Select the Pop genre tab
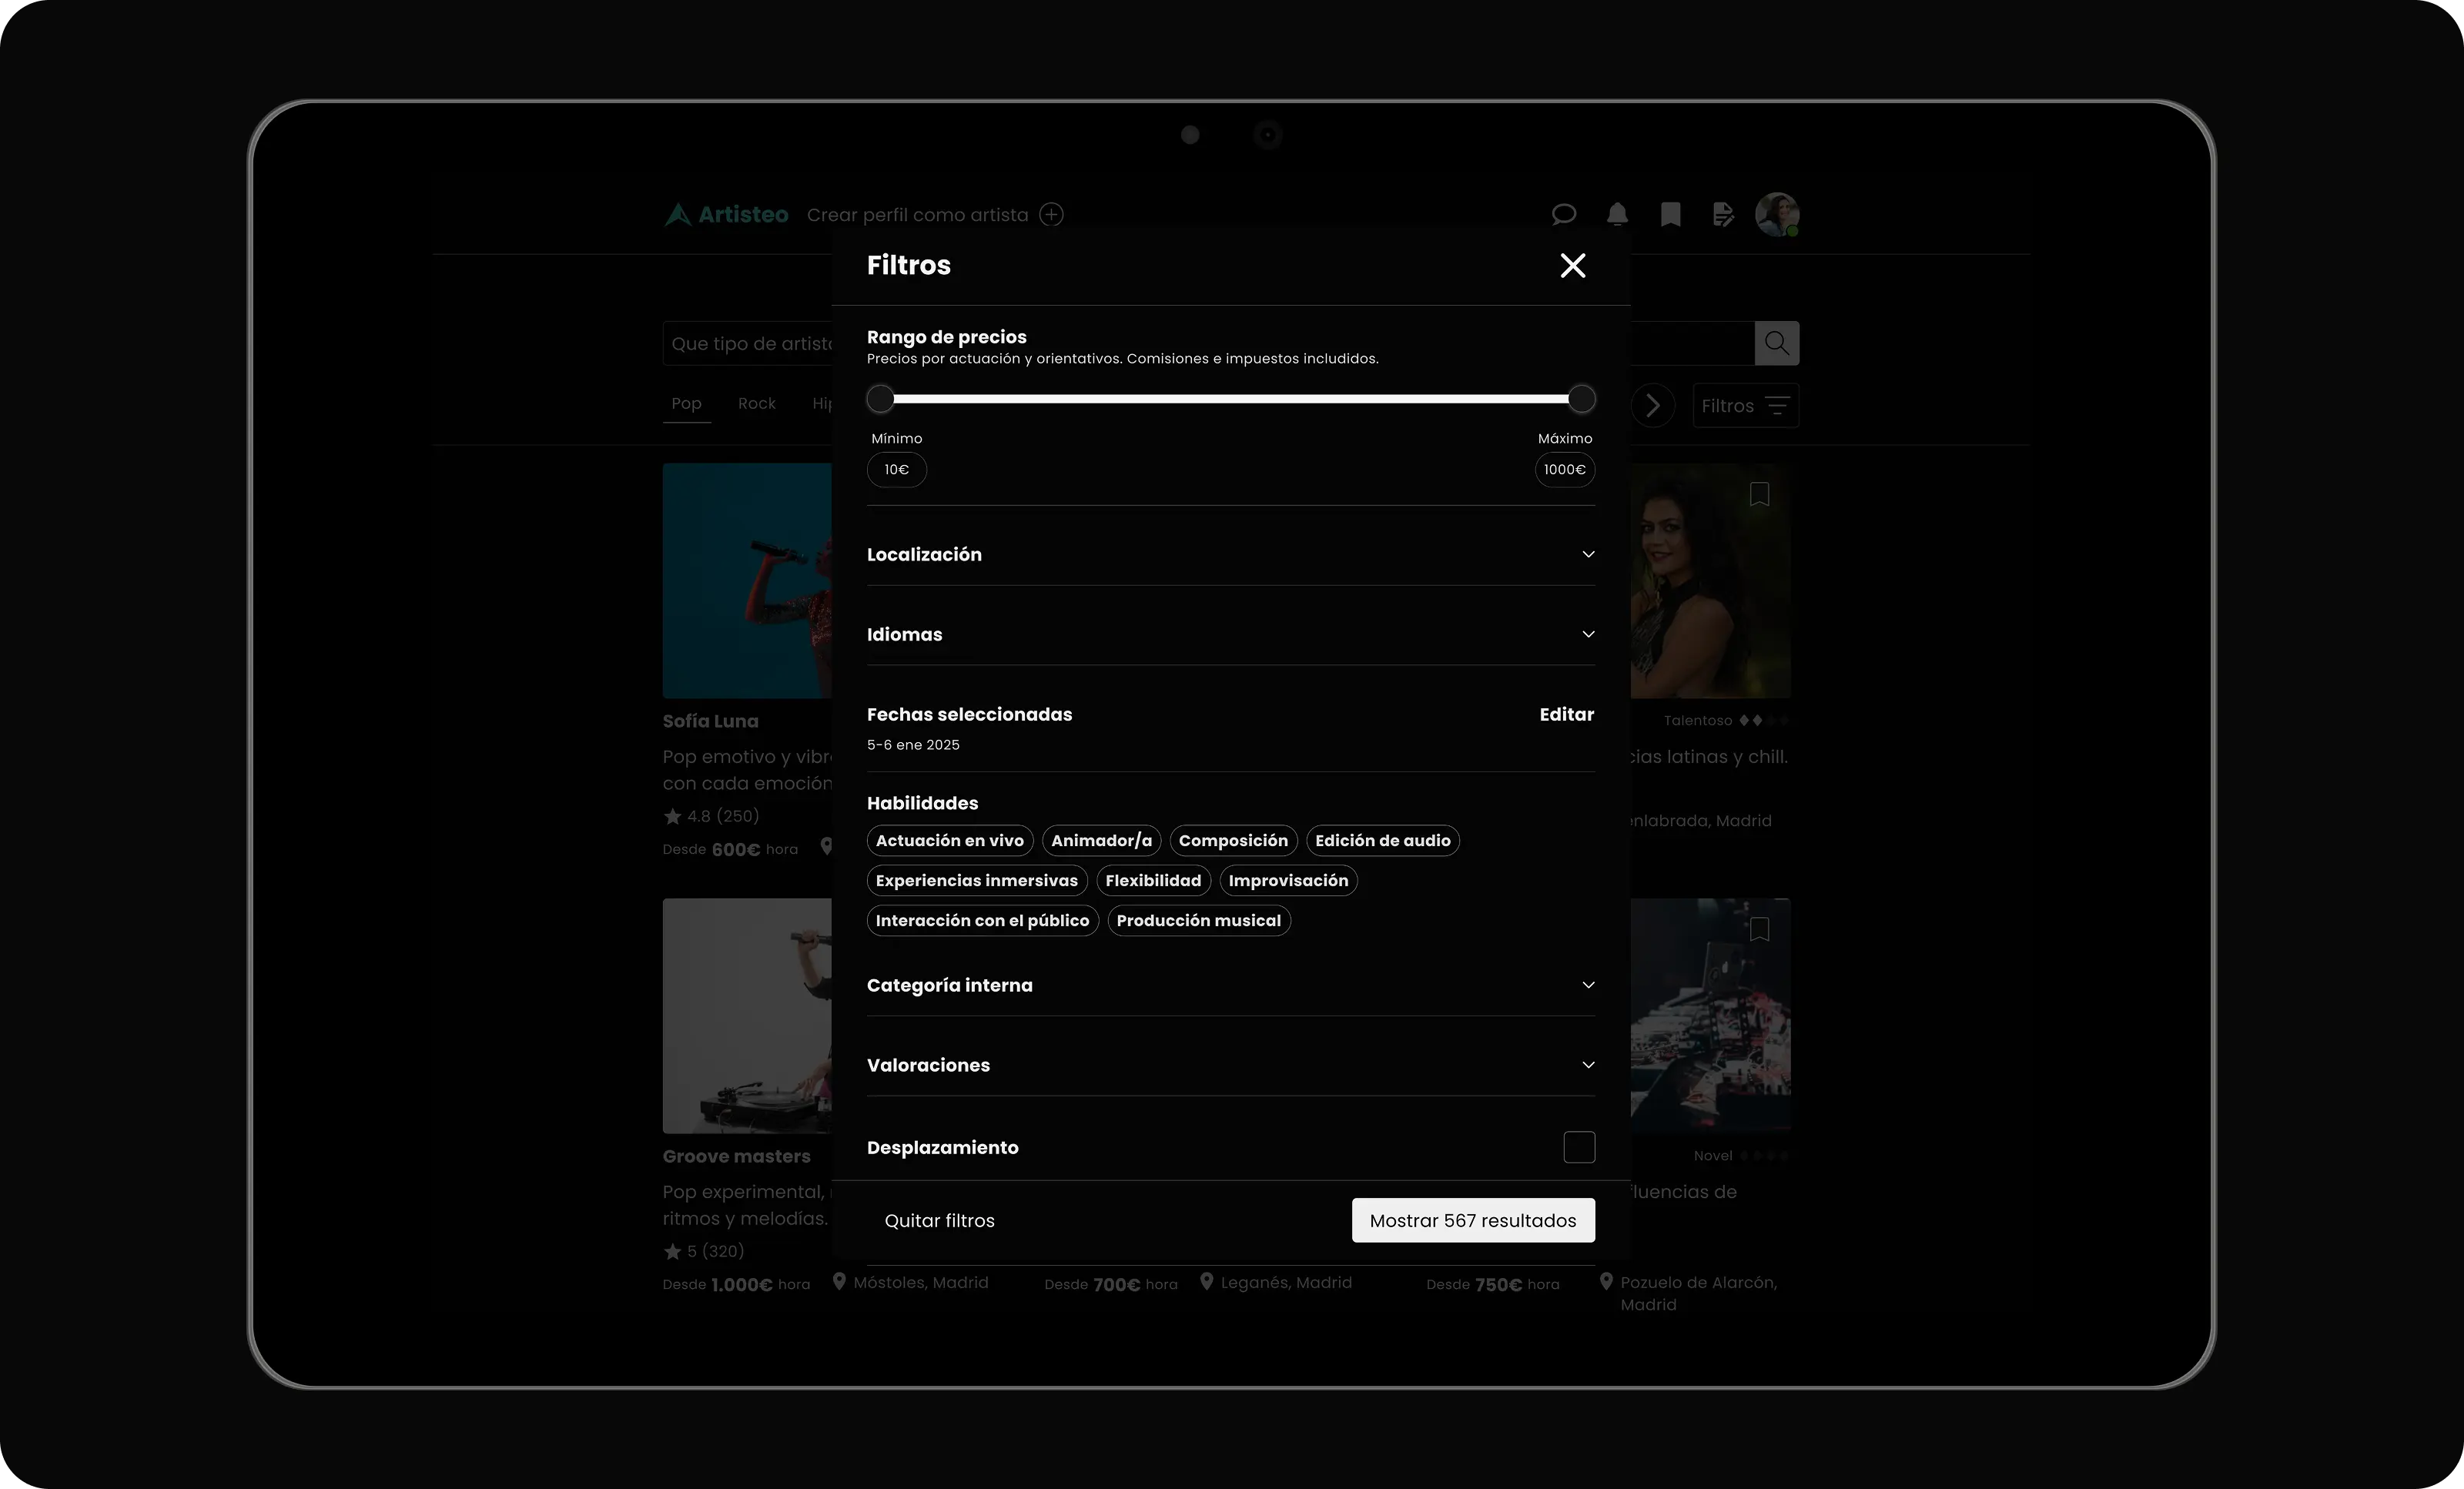The width and height of the screenshot is (2464, 1489). point(686,403)
